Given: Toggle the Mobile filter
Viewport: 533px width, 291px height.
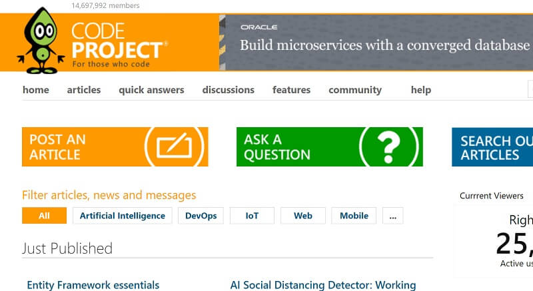Looking at the screenshot, I should click(354, 216).
